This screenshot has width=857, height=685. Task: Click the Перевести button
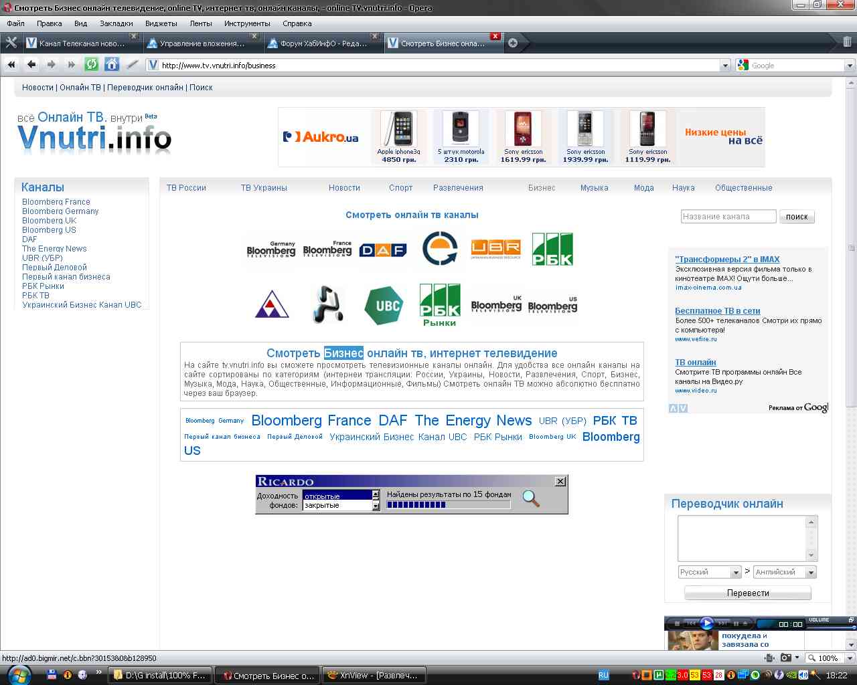(747, 593)
